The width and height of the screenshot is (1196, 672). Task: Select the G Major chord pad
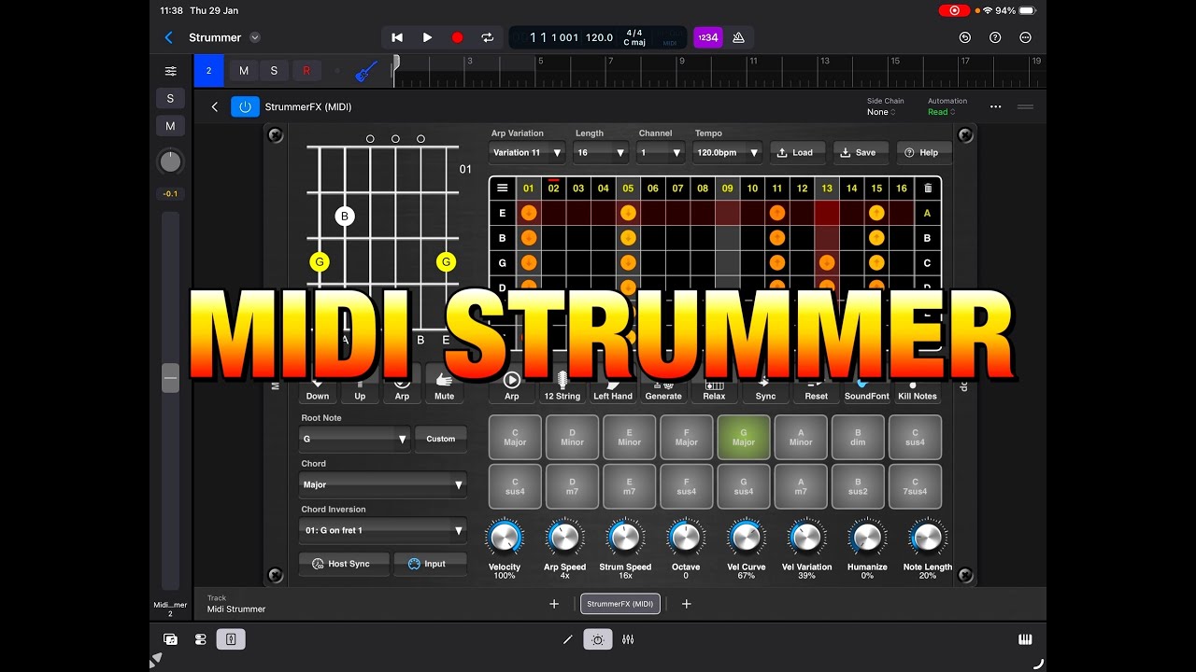[744, 438]
